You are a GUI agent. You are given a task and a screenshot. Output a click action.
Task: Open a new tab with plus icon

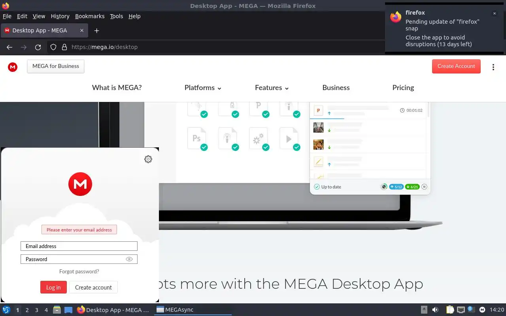96,30
